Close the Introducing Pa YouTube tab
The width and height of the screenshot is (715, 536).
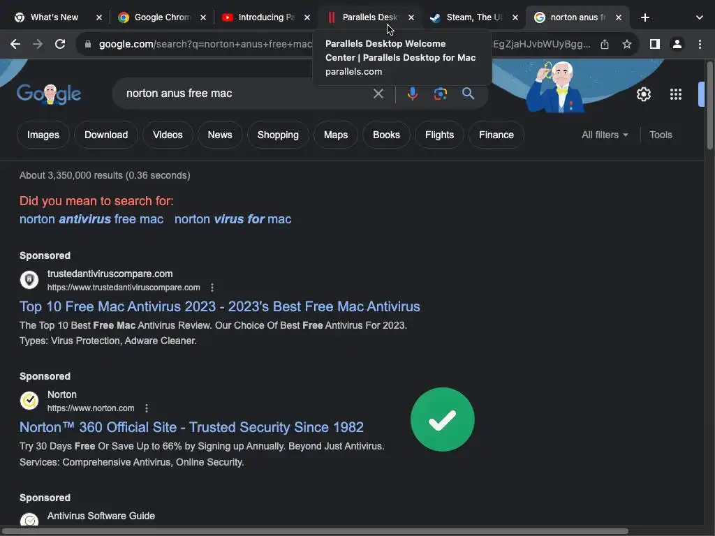pos(307,17)
